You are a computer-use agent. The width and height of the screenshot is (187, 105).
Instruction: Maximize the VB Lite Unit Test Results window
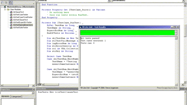[x=175, y=27]
